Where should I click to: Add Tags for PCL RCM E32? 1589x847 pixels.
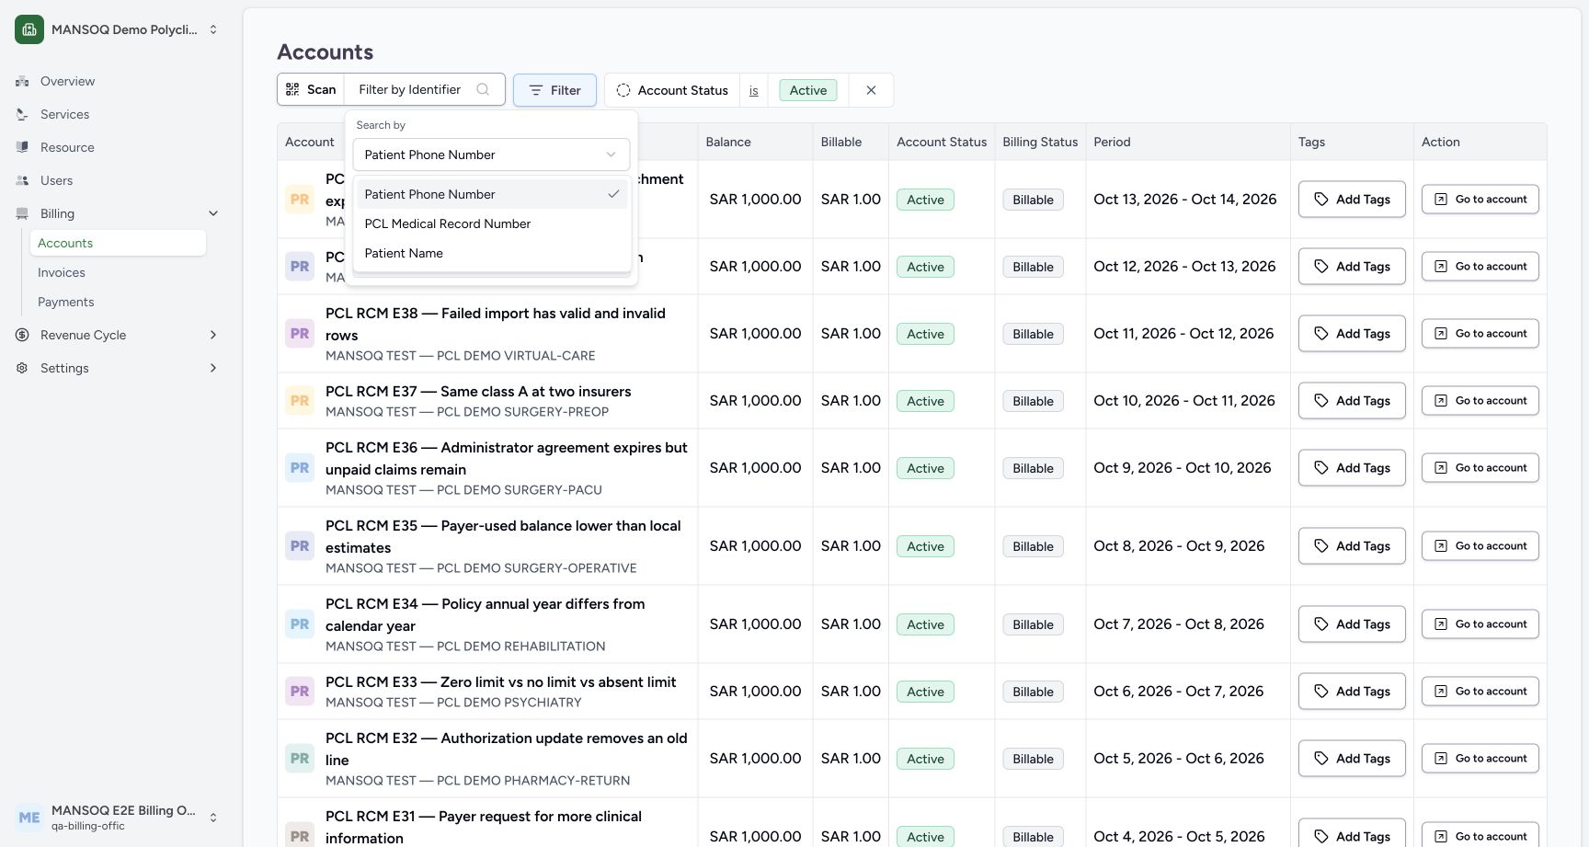(1352, 758)
